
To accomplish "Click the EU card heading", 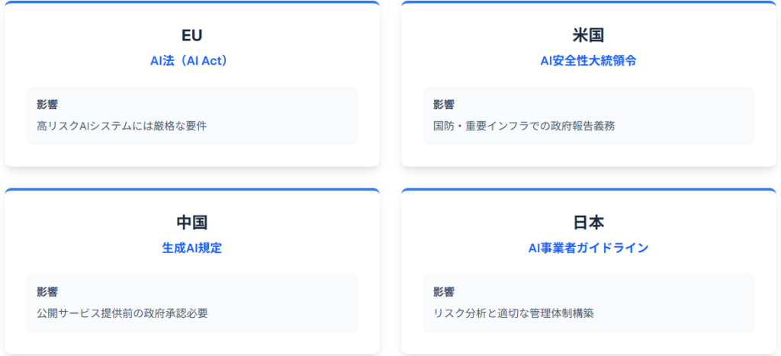I will point(192,35).
